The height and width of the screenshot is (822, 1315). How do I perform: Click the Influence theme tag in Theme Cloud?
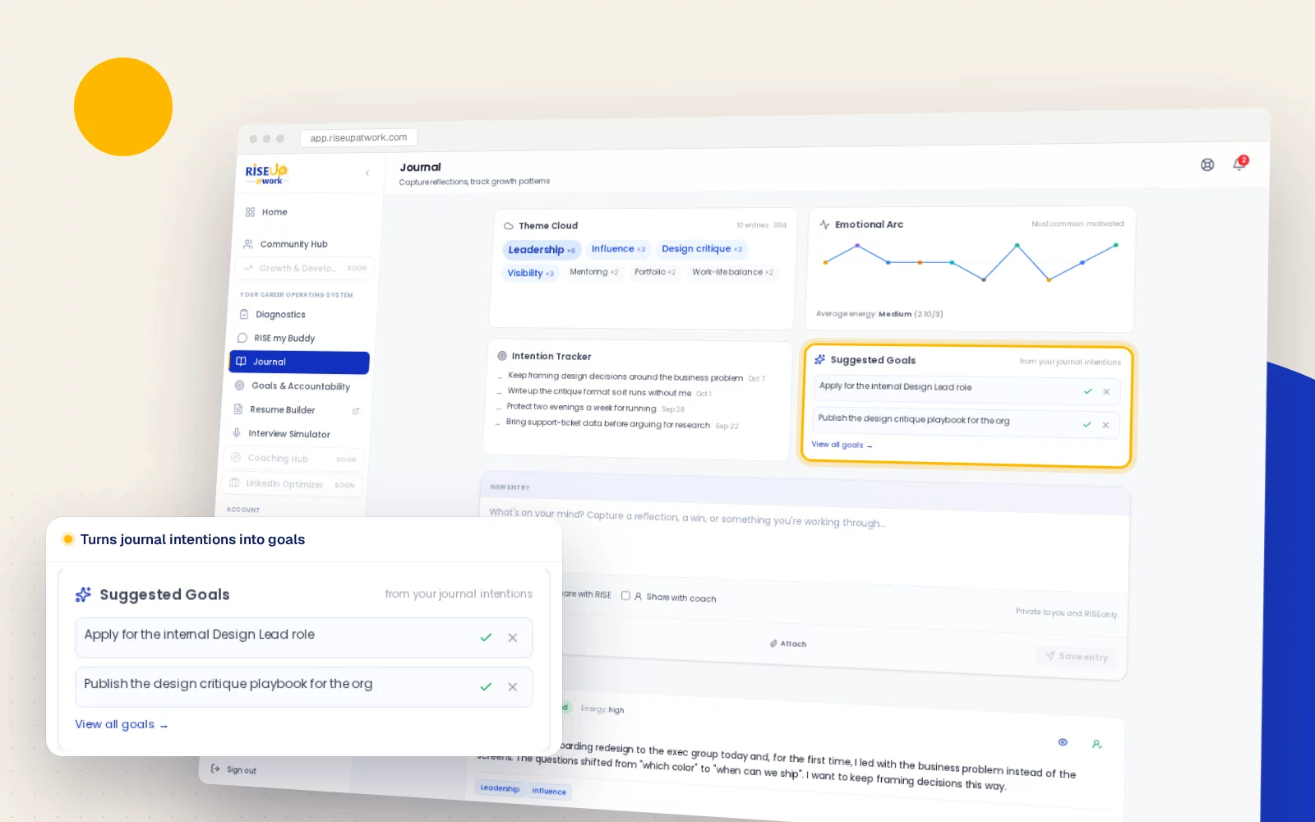[618, 249]
